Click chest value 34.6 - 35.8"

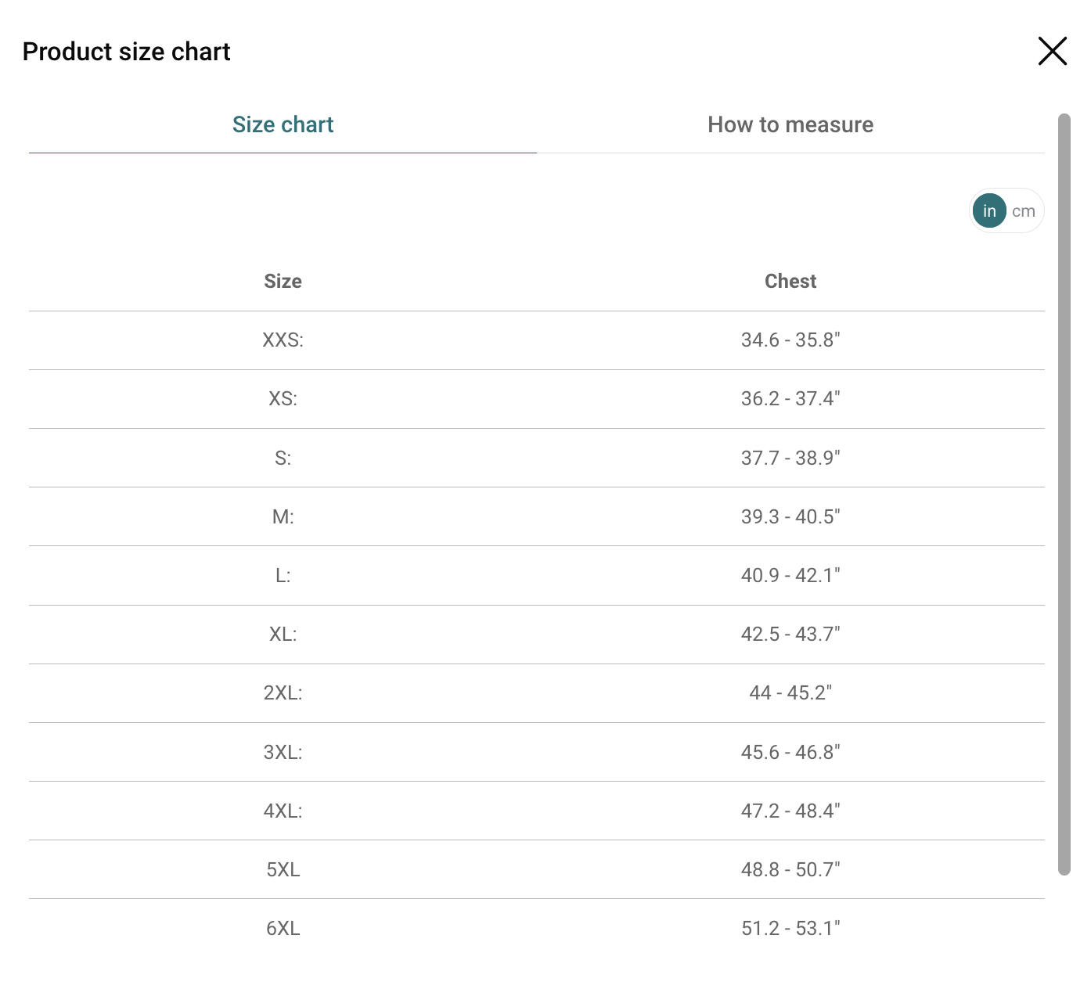[790, 340]
